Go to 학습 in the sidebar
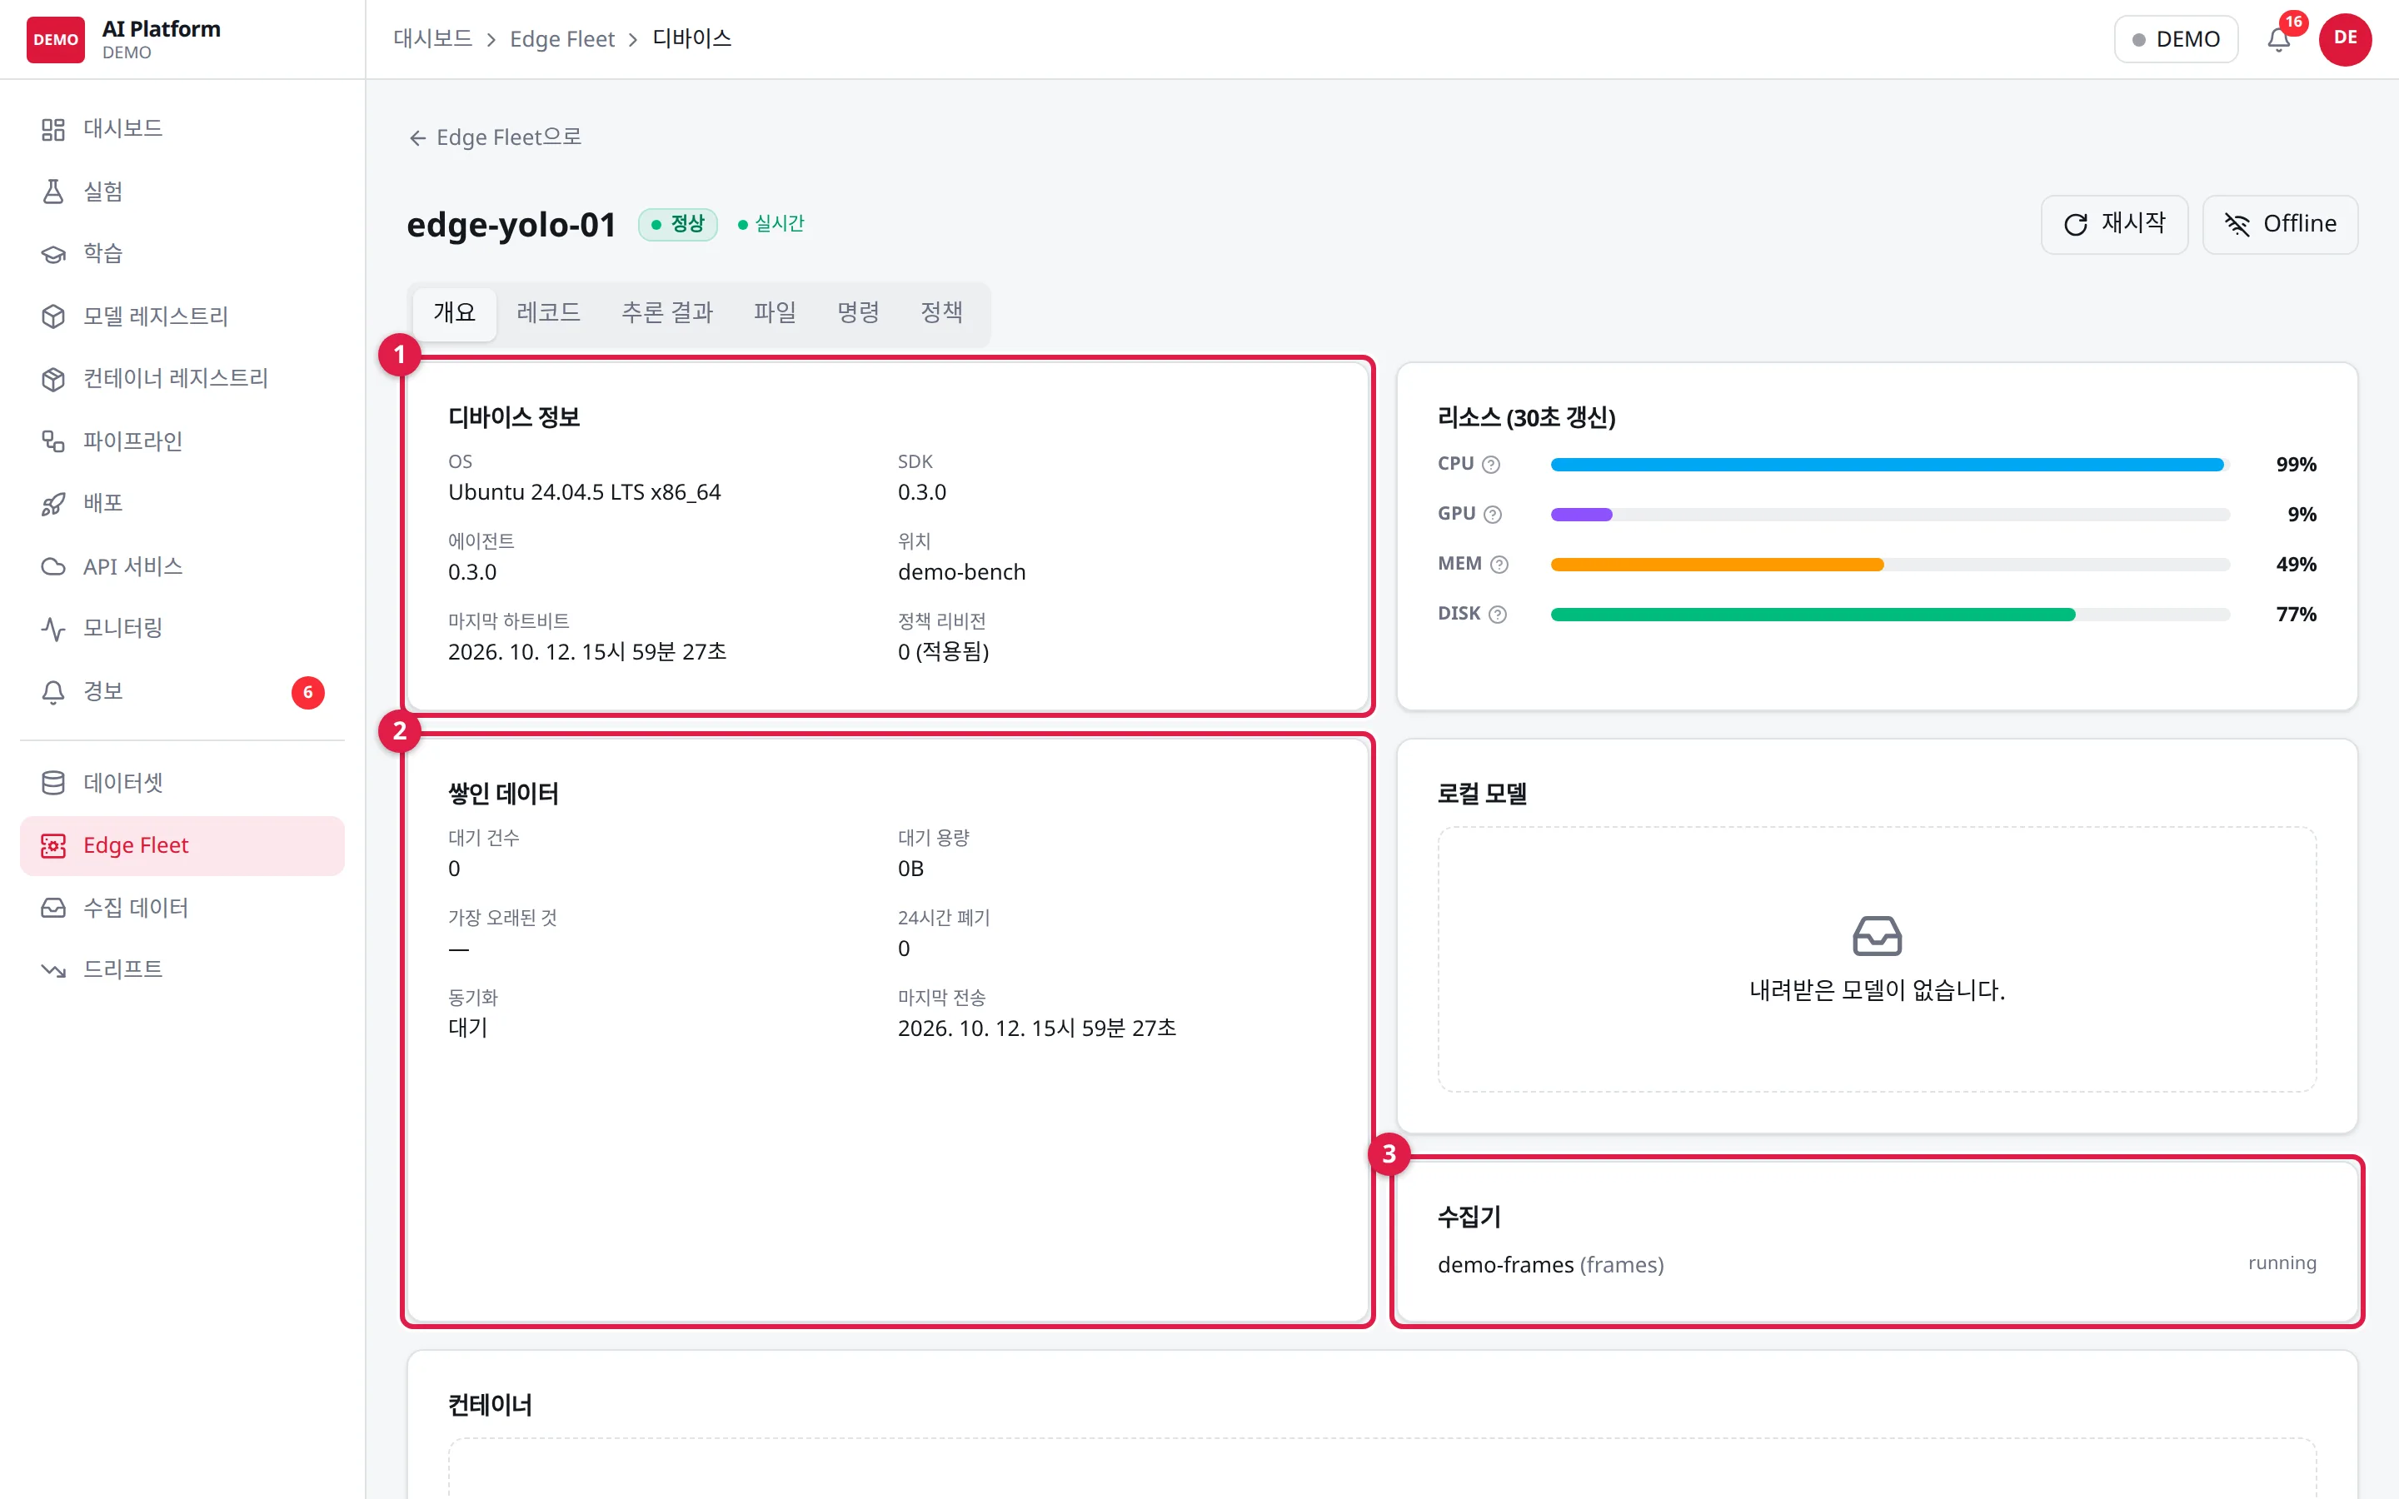 tap(182, 254)
